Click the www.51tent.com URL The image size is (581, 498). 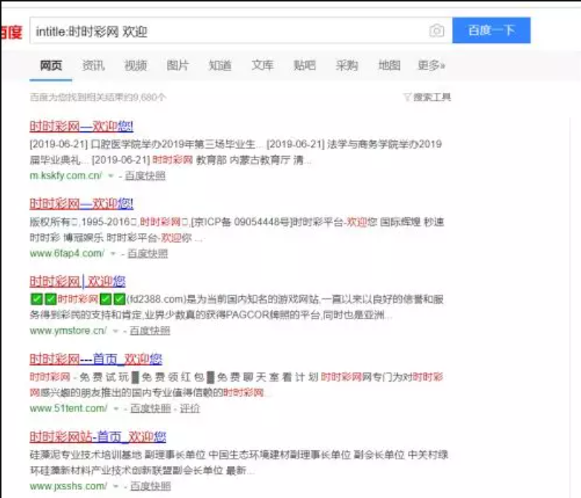[68, 408]
